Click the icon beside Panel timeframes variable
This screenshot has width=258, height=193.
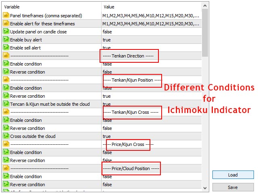[x=6, y=16]
